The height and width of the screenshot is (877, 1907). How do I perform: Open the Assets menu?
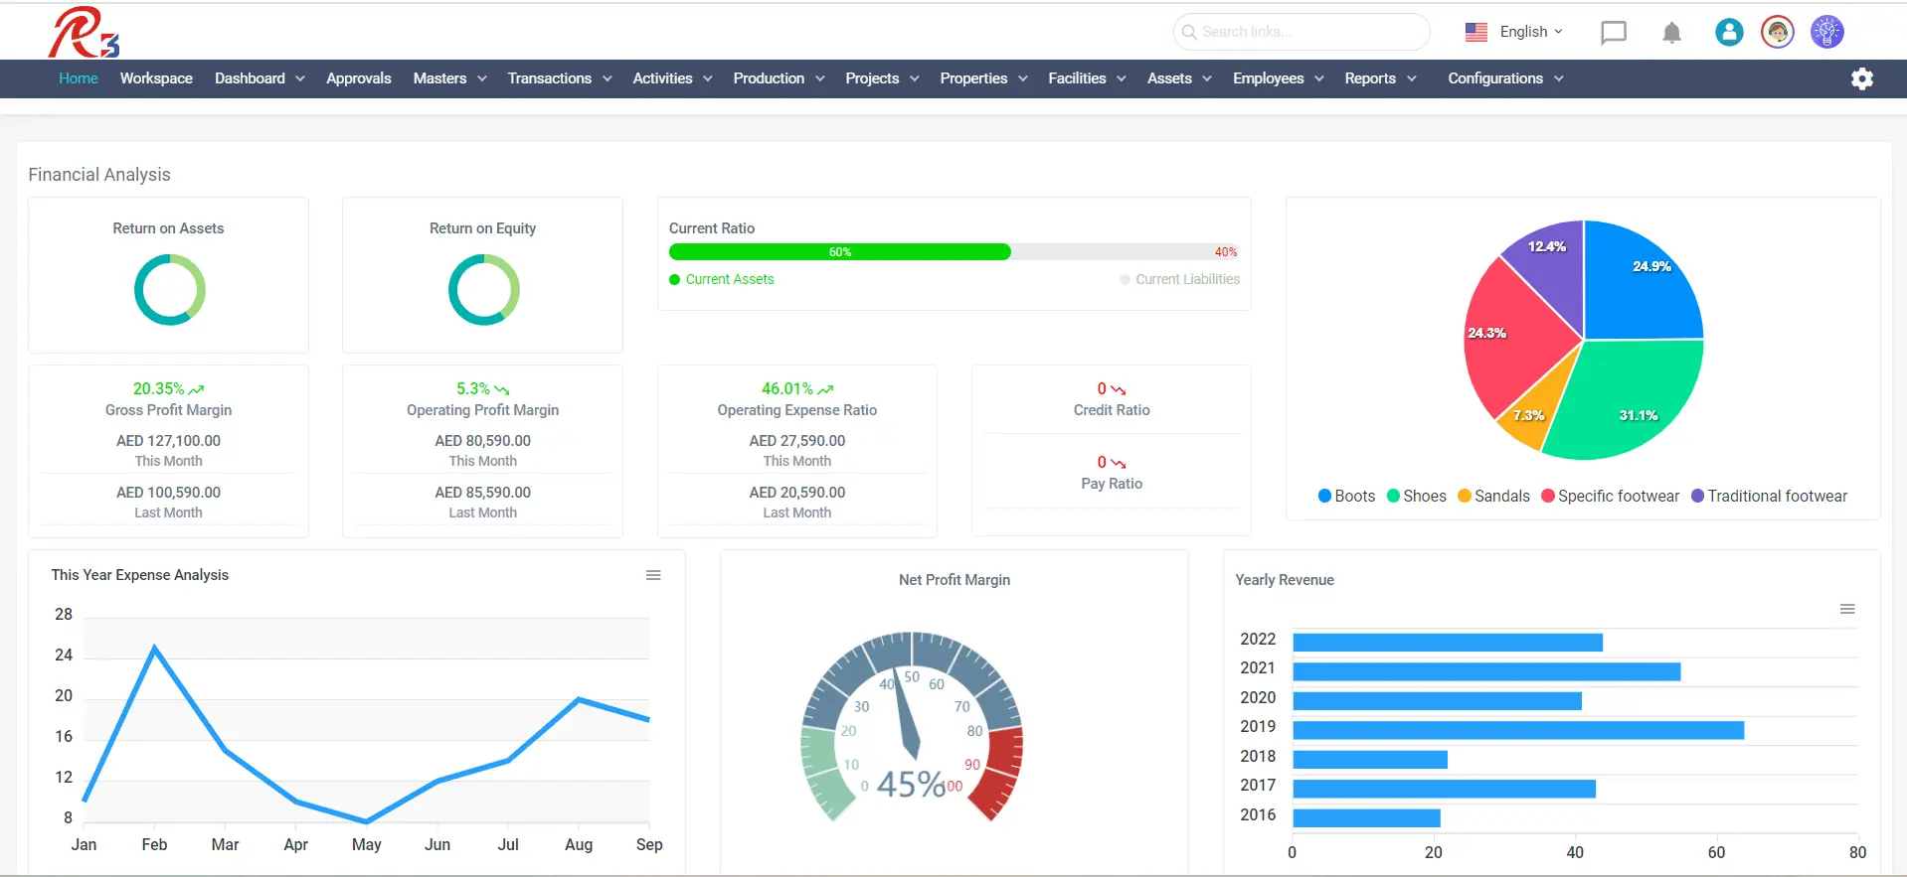coord(1179,78)
